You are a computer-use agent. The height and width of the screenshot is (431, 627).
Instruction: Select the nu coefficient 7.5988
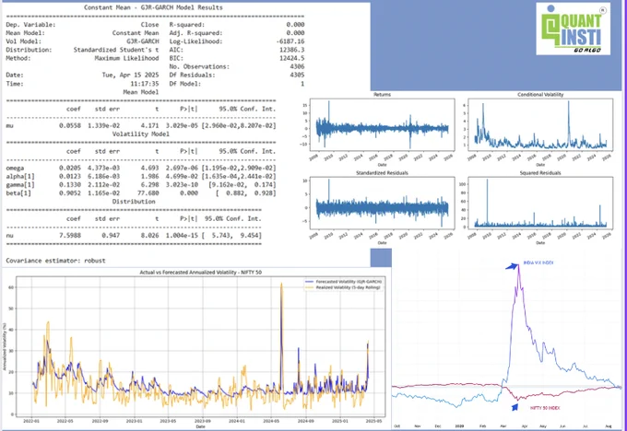click(70, 235)
